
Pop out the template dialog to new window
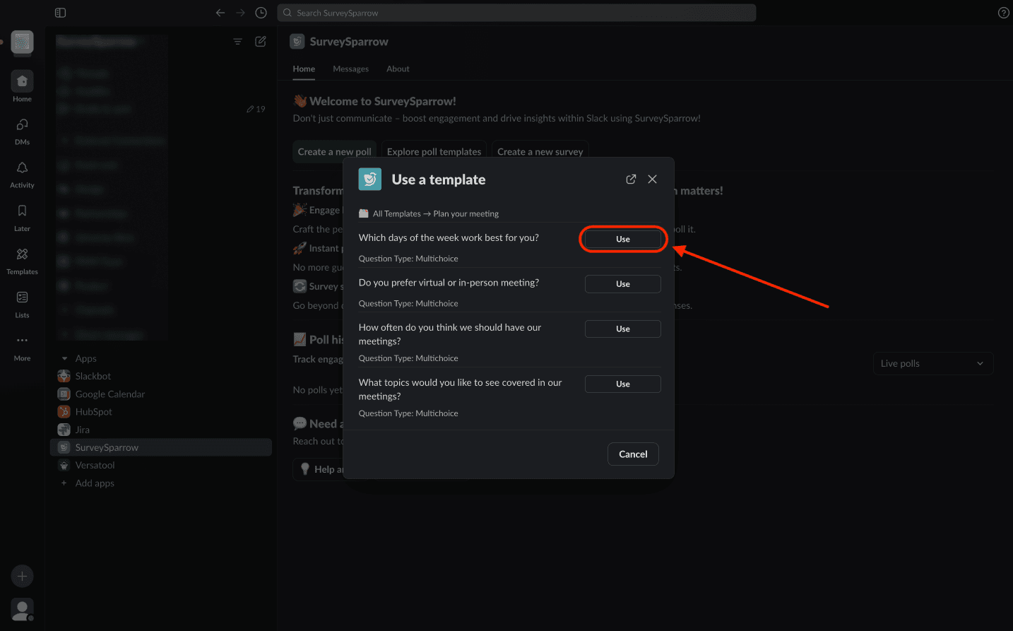[631, 179]
